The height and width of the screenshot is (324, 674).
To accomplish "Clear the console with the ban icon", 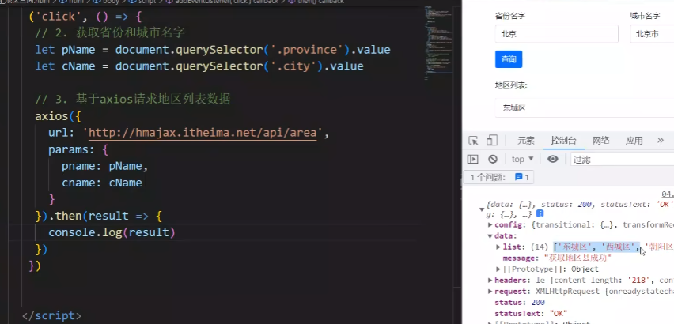I will [493, 159].
